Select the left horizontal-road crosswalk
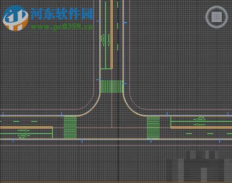Screen dimensions: 232x183 70,127
